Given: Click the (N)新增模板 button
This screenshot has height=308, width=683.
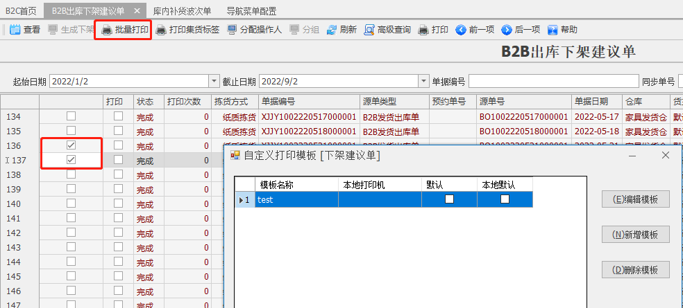Looking at the screenshot, I should pos(636,235).
